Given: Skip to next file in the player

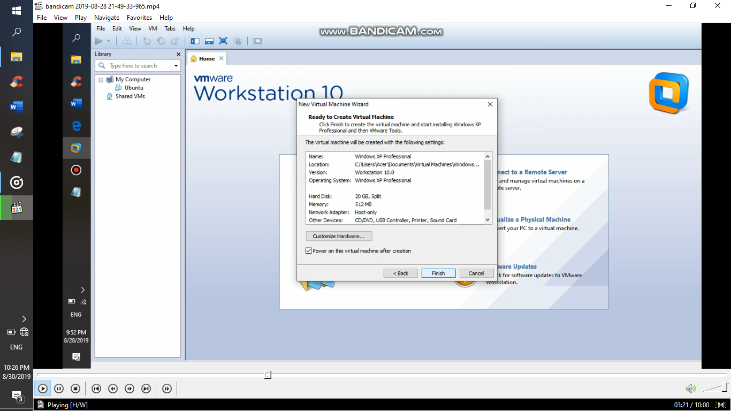Looking at the screenshot, I should [x=146, y=389].
